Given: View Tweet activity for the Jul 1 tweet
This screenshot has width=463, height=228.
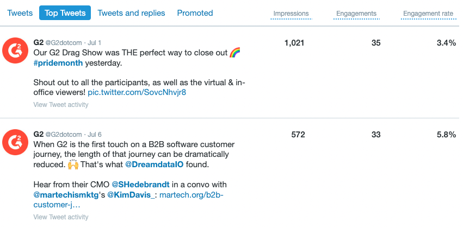Looking at the screenshot, I should (x=61, y=105).
